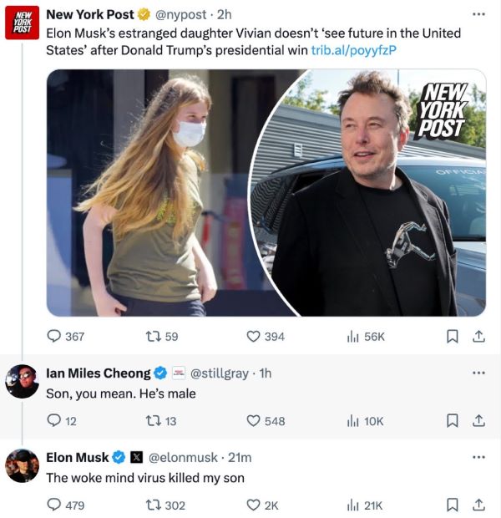Reply to the New York Post tweet

click(54, 337)
